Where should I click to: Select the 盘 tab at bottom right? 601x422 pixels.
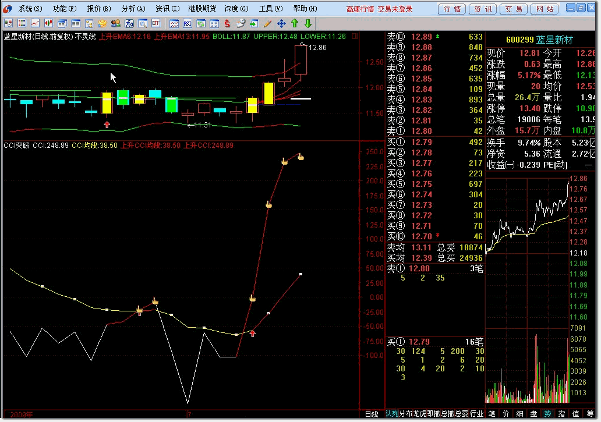point(533,414)
